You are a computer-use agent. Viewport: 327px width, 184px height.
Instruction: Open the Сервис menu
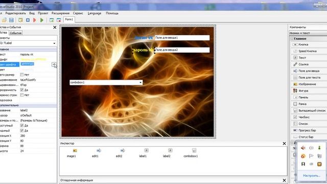[x=78, y=13]
